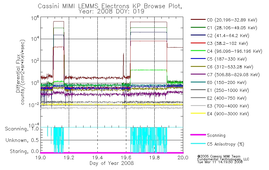Click the E2 (400-750 KeV) legend label
Viewport: 269px width, 170px height.
(x=227, y=98)
